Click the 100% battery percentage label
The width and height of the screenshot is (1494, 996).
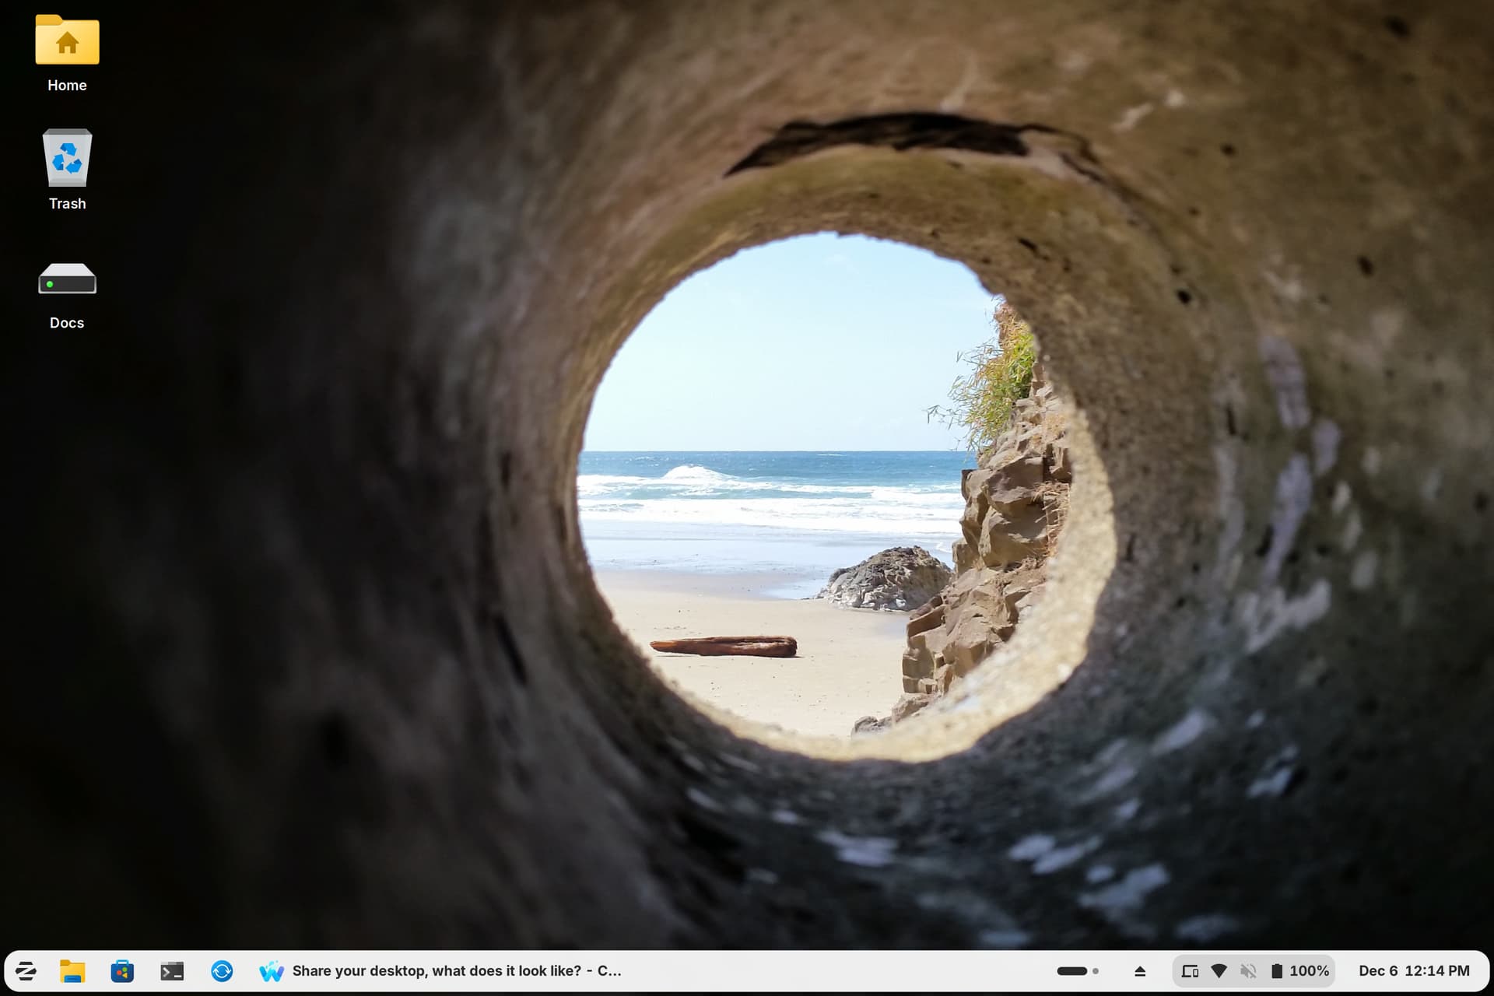coord(1310,970)
